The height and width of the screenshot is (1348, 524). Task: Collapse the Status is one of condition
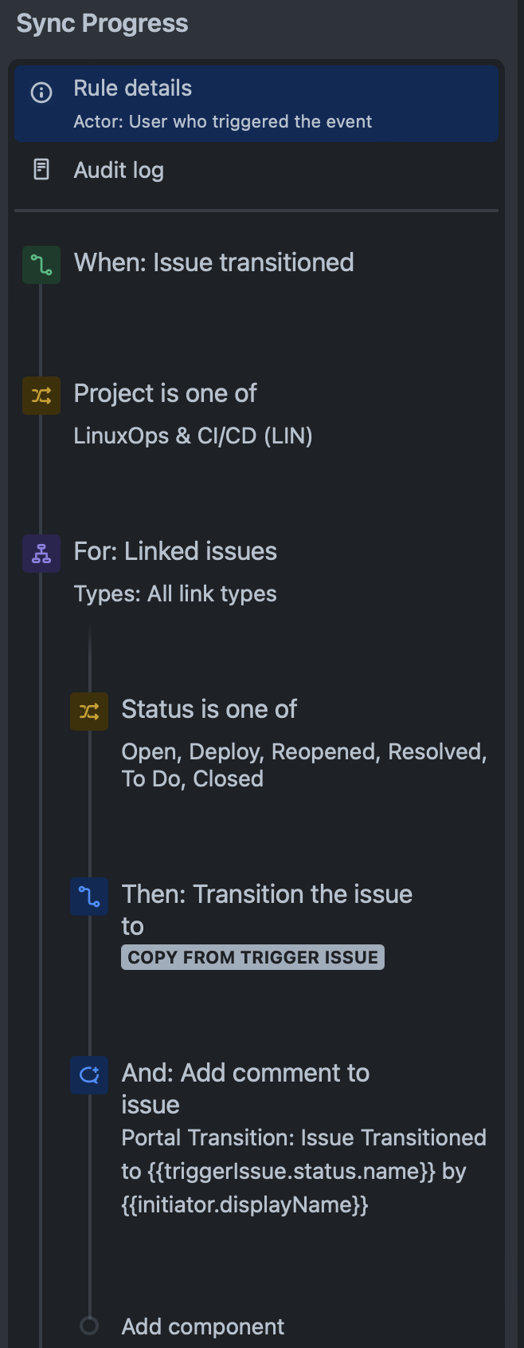(209, 709)
